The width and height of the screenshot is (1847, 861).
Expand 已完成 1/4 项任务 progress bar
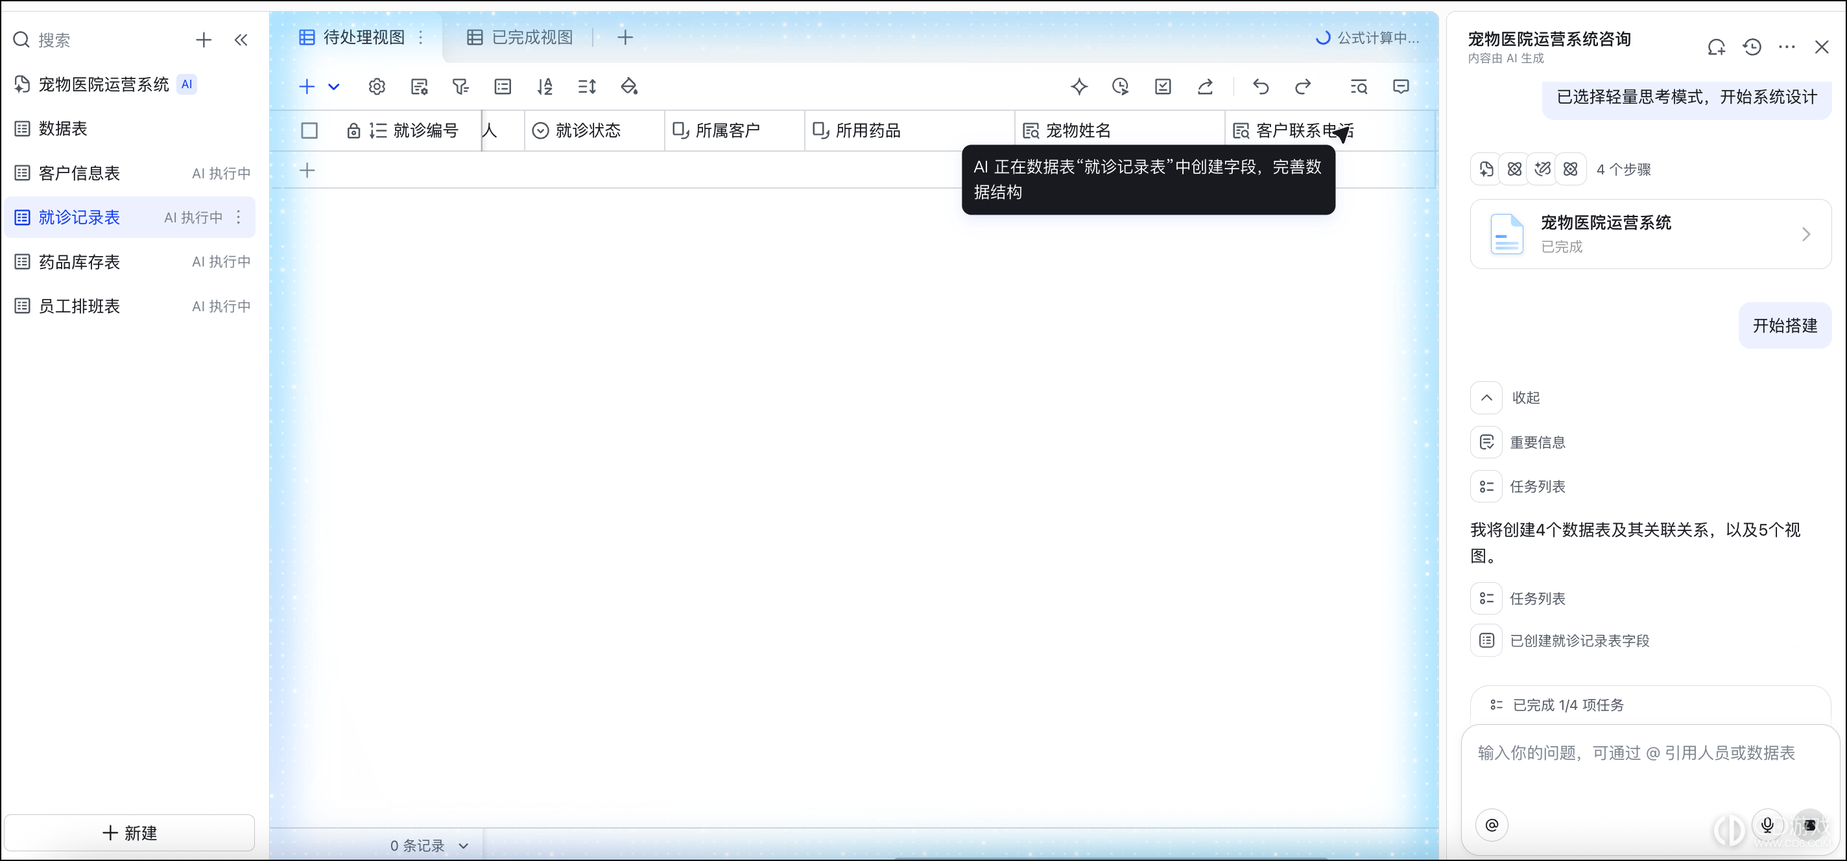point(1650,705)
